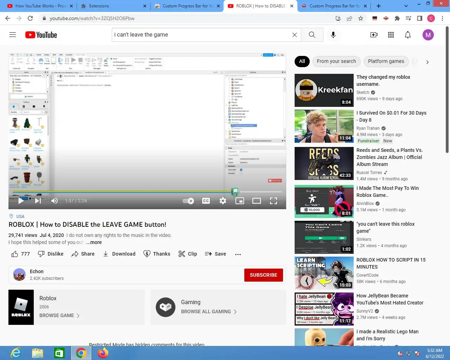450x360 pixels.
Task: Enter full screen mode
Action: [274, 201]
